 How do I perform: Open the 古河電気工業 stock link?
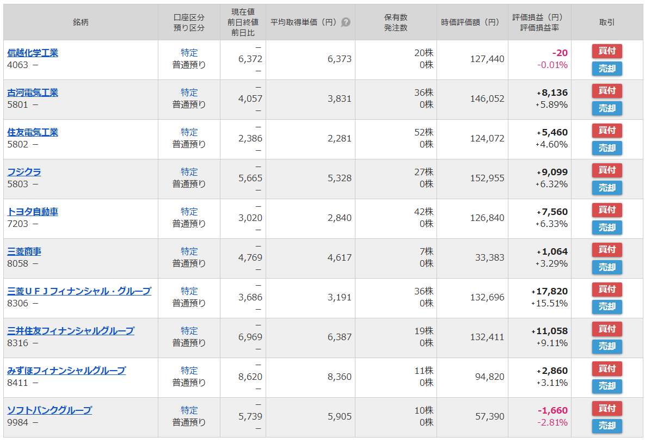click(x=33, y=93)
